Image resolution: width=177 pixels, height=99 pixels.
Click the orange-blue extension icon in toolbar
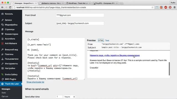click(x=161, y=7)
